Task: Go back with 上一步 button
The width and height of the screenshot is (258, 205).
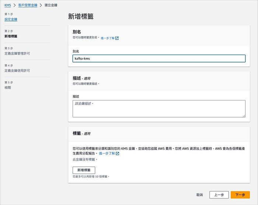Action: coord(219,195)
